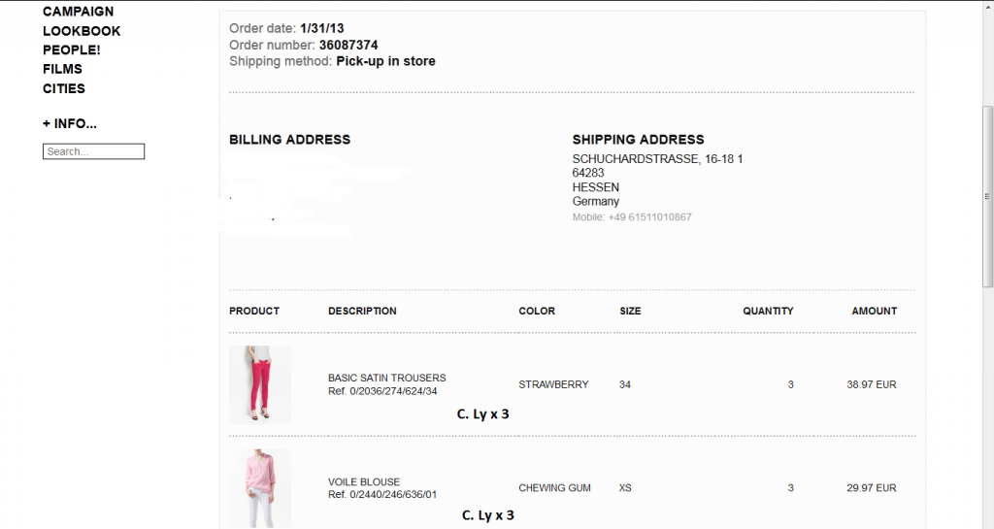Click the mobile phone number
Viewport: 994px width, 529px height.
click(649, 217)
